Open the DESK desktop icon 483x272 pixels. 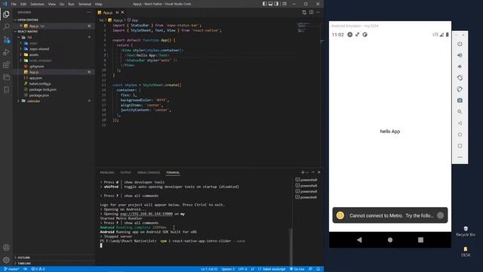click(466, 252)
